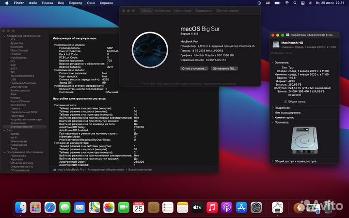This screenshot has height=218, width=349.
Task: Switch to the «Обслуживание» tab
Action: click(227, 11)
